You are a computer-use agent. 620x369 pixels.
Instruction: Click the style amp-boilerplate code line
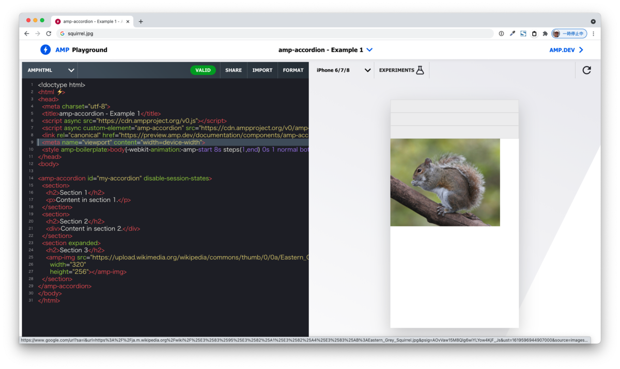(175, 150)
